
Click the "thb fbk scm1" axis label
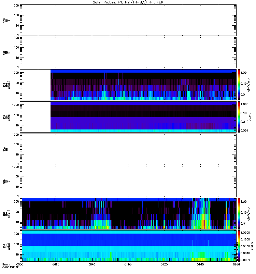pos(6,117)
